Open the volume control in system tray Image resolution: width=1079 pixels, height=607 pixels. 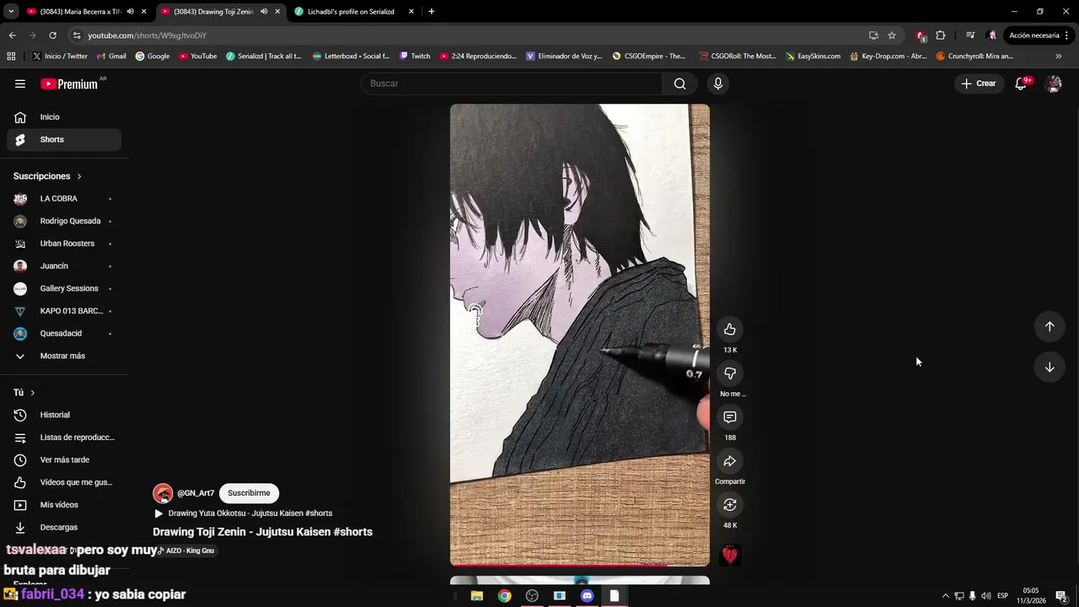pyautogui.click(x=986, y=596)
